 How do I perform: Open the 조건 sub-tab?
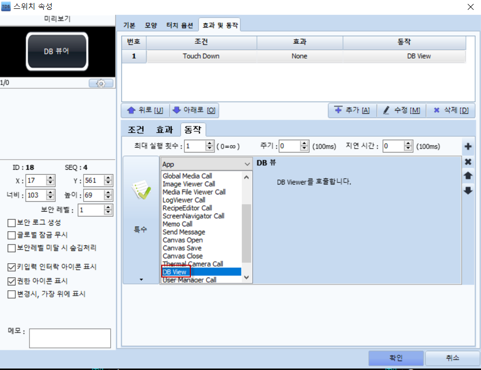(136, 130)
